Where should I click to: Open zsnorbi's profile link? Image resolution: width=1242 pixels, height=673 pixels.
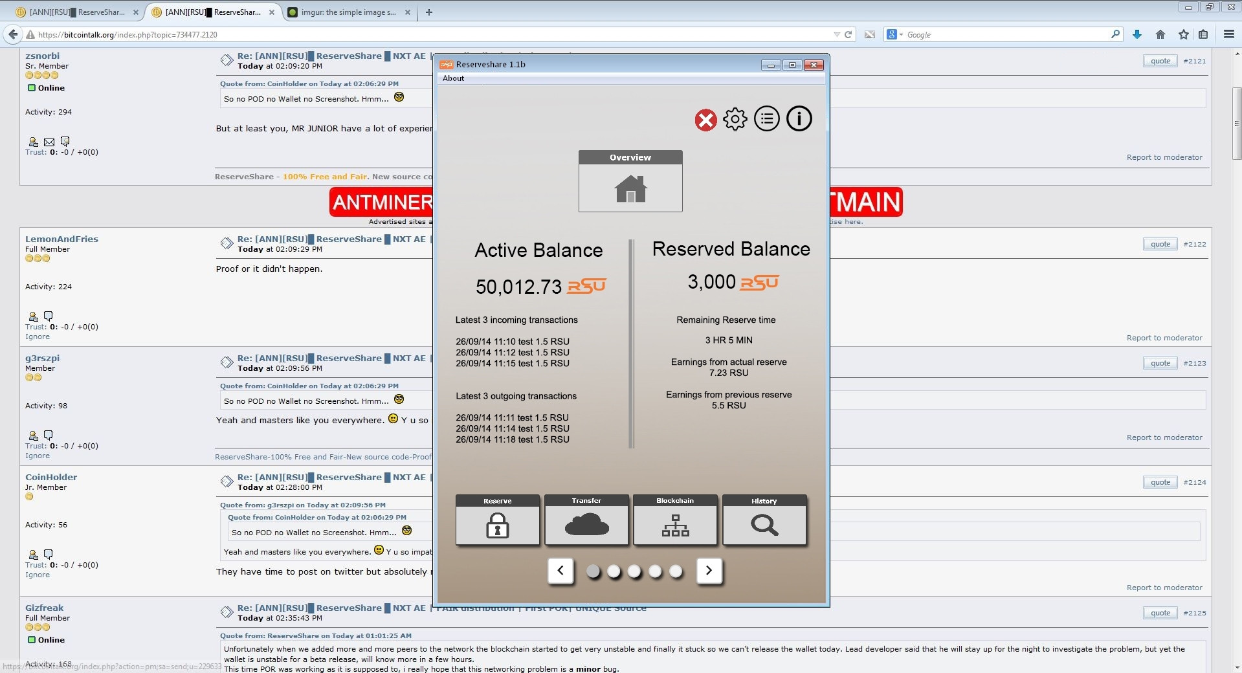pos(42,56)
